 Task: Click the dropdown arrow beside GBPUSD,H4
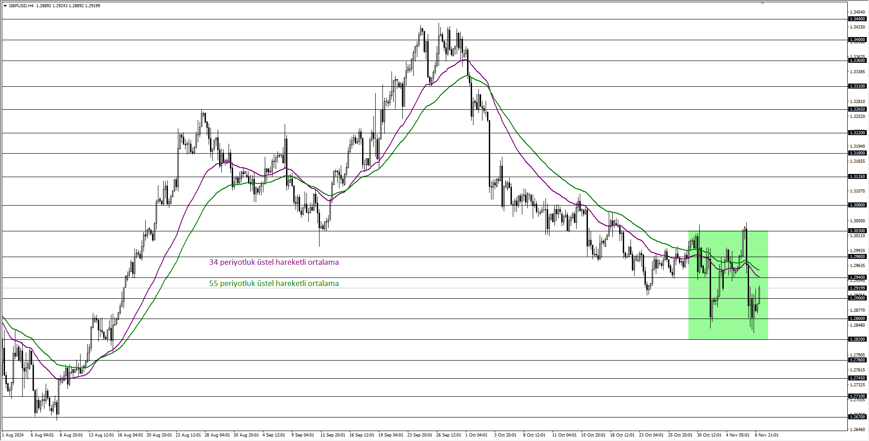(x=5, y=6)
